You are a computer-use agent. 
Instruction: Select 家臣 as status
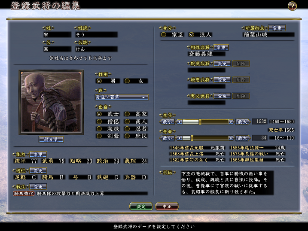click(163, 34)
